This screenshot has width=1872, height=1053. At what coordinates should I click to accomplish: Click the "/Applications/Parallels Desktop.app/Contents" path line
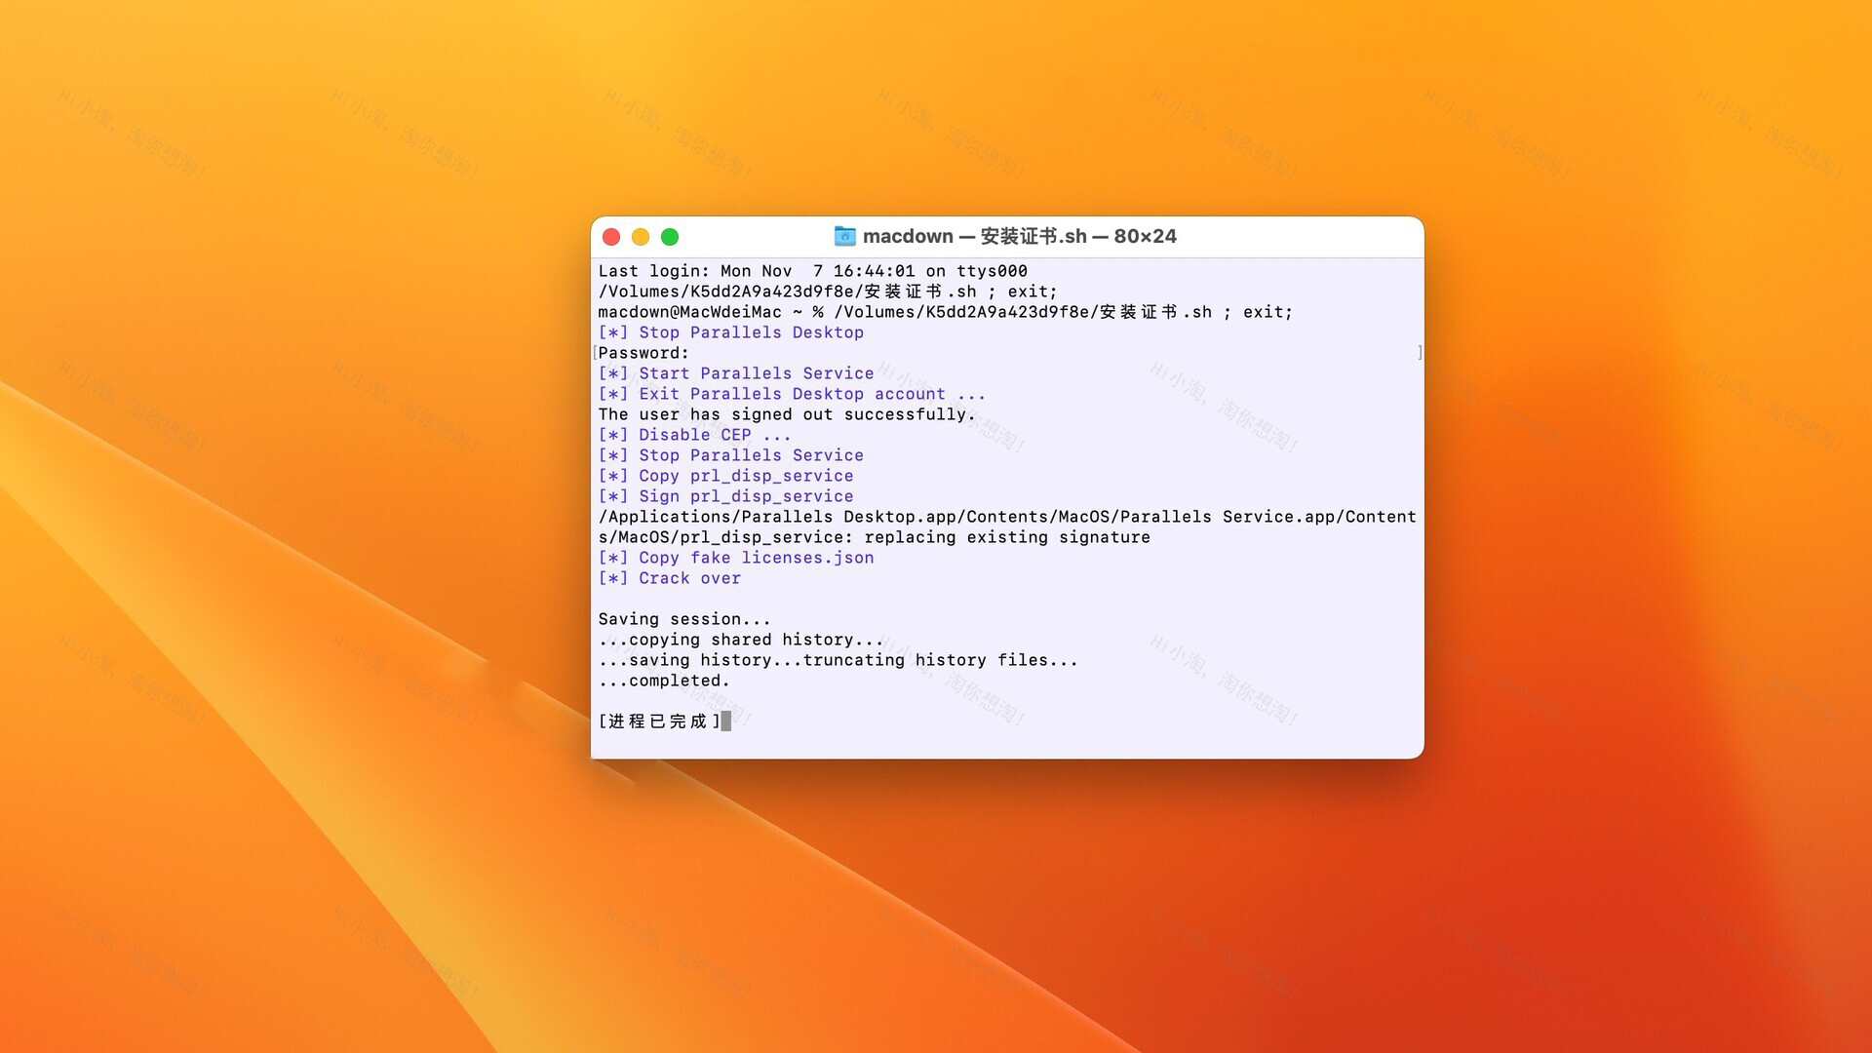pos(1007,517)
